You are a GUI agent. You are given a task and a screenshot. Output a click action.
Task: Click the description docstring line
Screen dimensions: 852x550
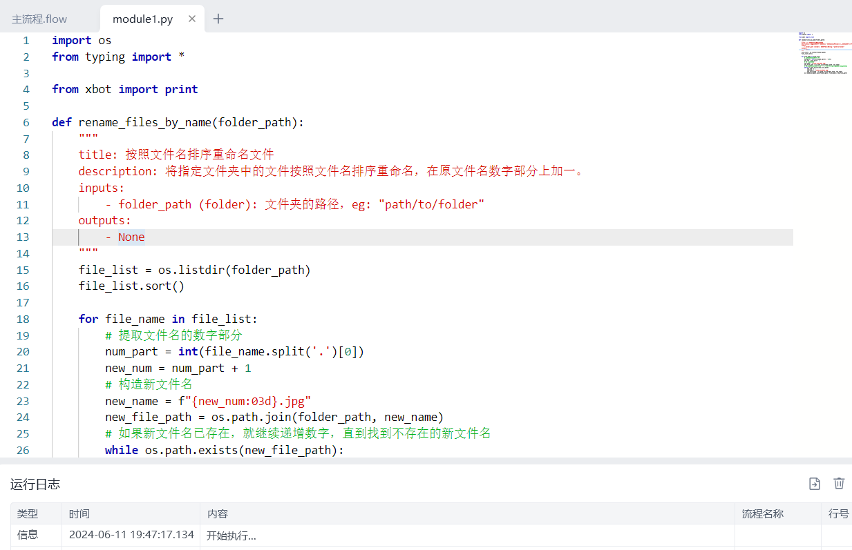(332, 171)
